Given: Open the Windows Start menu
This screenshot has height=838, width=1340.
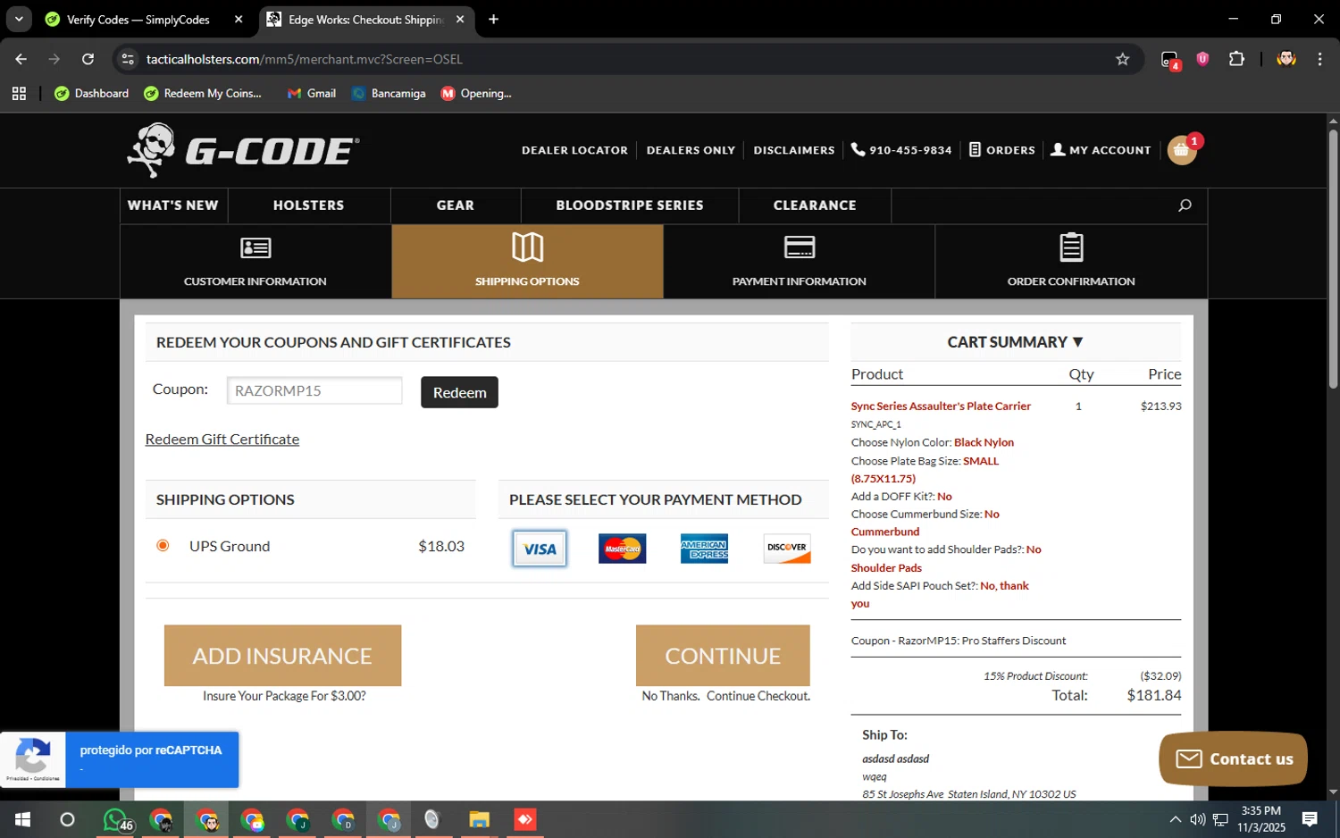Looking at the screenshot, I should point(22,819).
